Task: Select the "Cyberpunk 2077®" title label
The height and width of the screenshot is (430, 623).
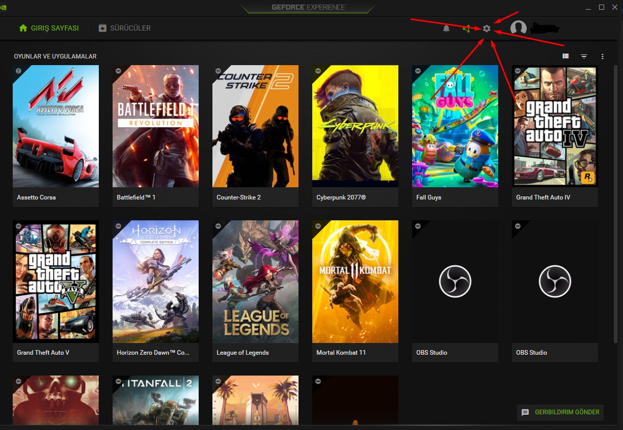Action: [341, 197]
